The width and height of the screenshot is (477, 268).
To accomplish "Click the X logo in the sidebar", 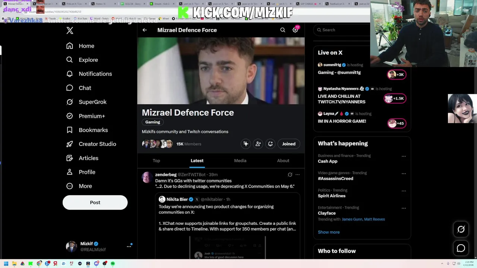I will (x=70, y=31).
